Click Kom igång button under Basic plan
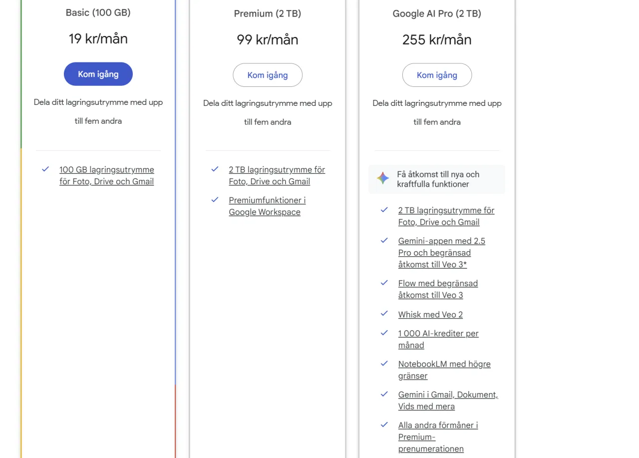Viewport: 639px width, 458px height. [98, 74]
